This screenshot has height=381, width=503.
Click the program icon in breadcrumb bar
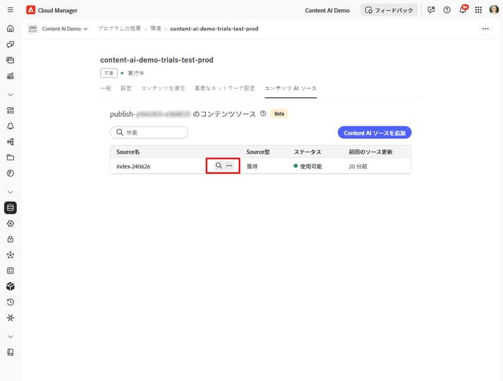33,29
